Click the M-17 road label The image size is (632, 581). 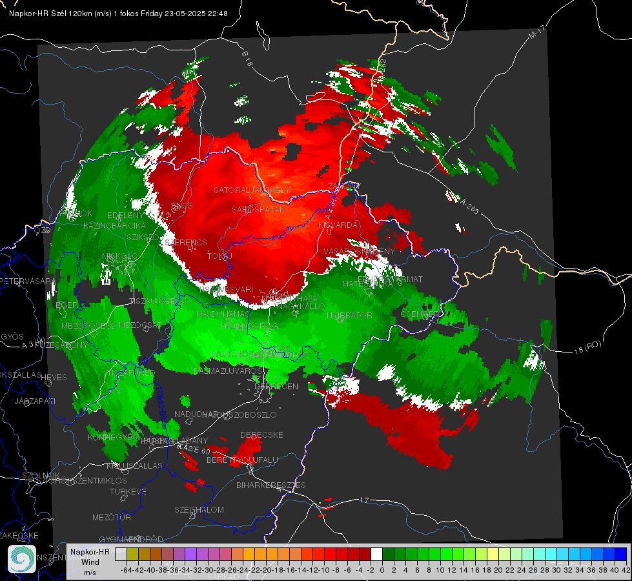[536, 32]
